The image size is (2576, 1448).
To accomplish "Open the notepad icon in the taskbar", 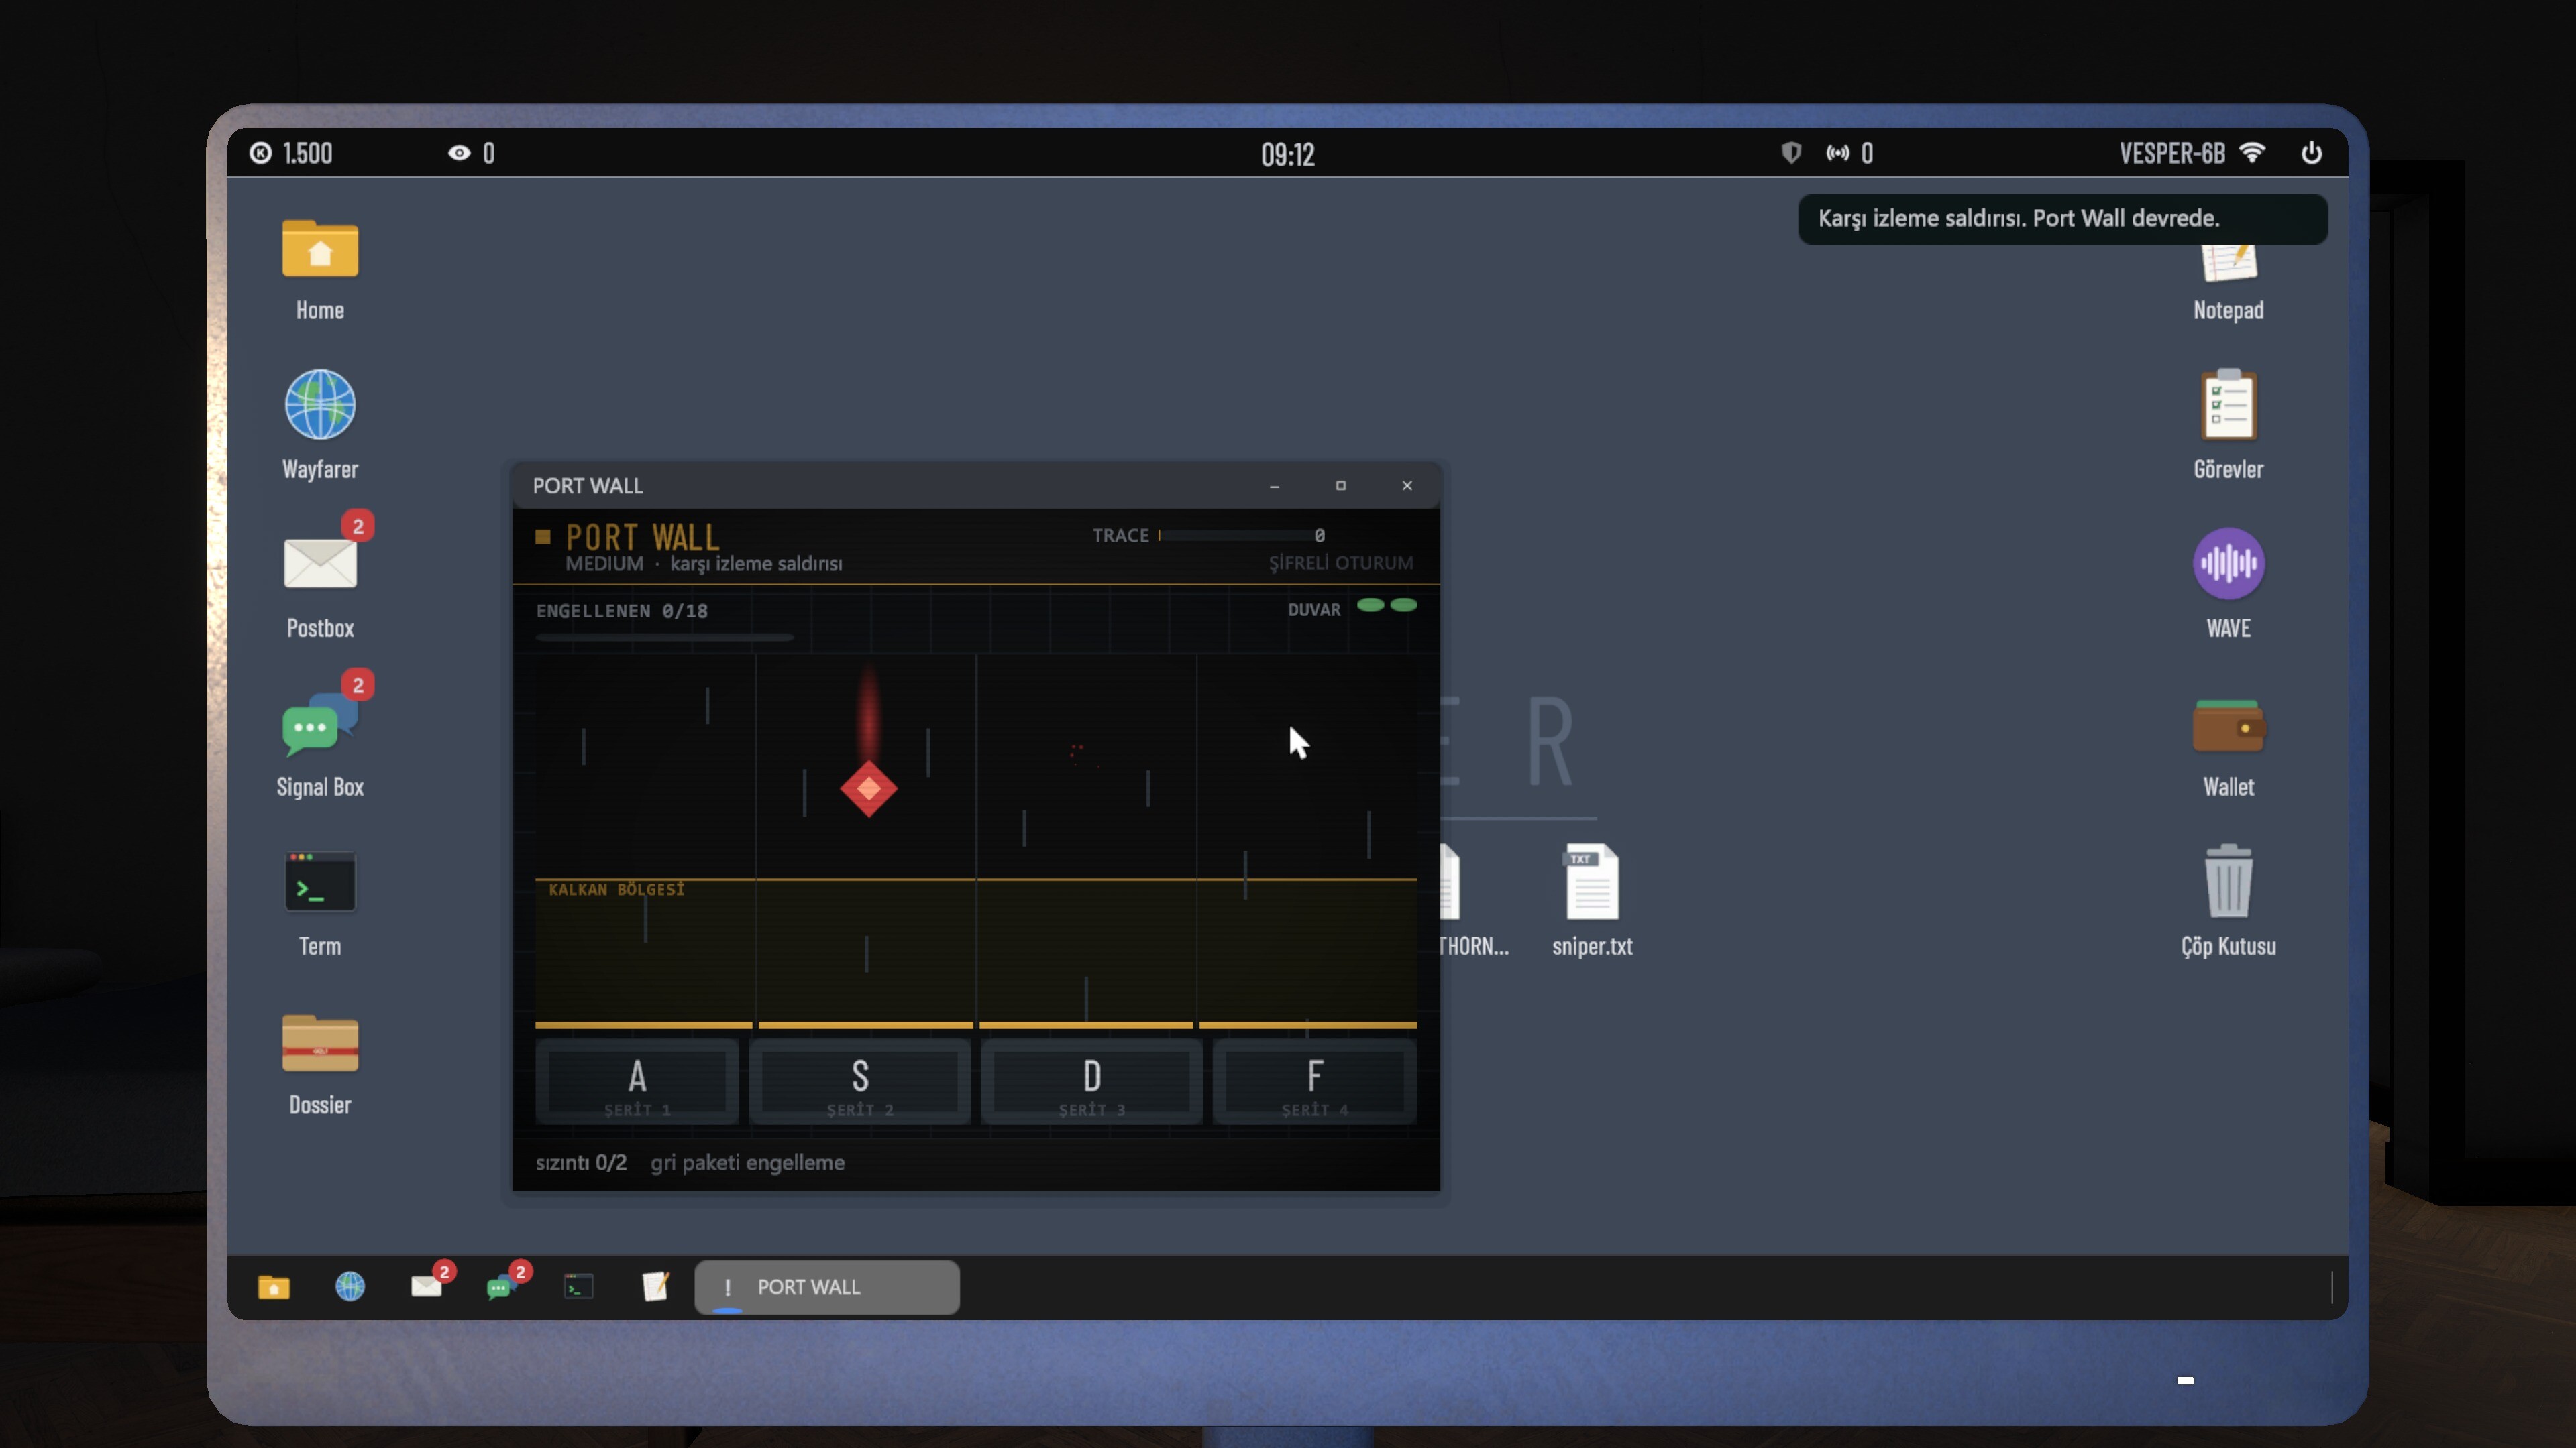I will pos(655,1287).
